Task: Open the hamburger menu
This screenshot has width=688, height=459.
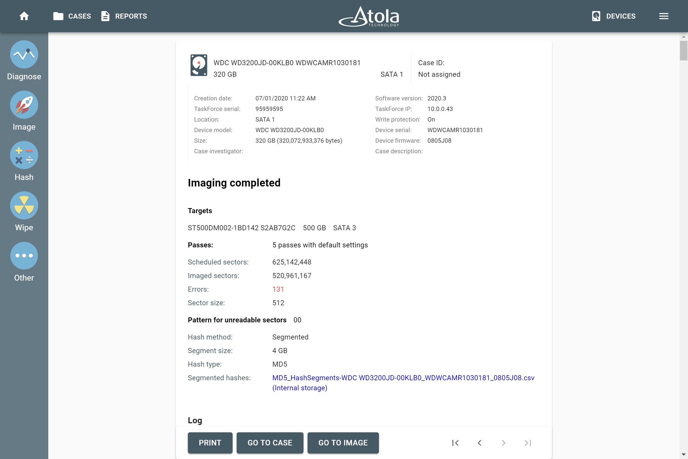Action: (664, 16)
